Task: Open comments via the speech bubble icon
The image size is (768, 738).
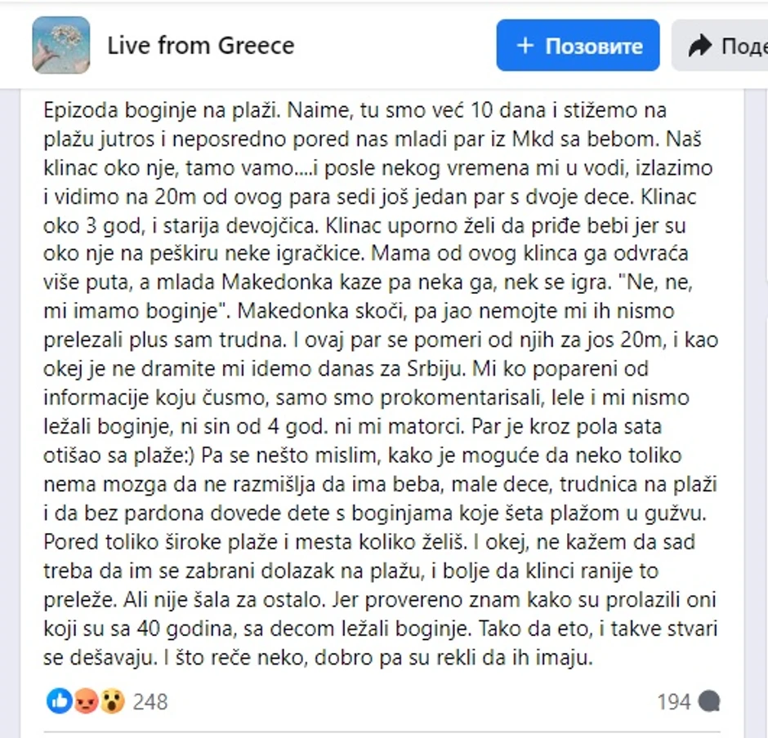Action: pos(708,700)
